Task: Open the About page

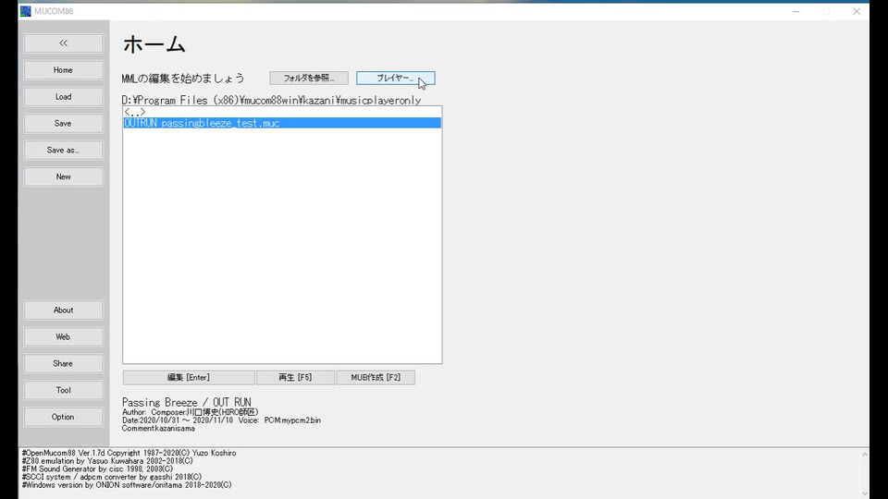Action: [64, 310]
